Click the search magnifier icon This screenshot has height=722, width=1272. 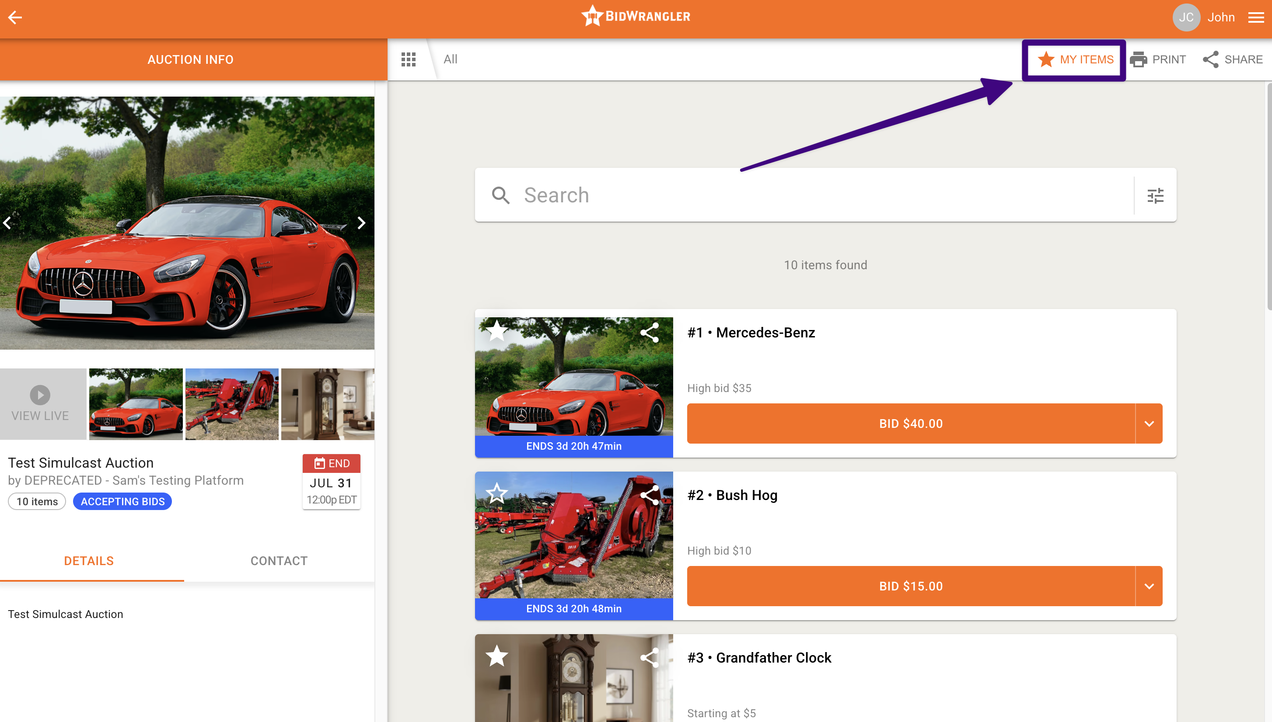(x=500, y=195)
